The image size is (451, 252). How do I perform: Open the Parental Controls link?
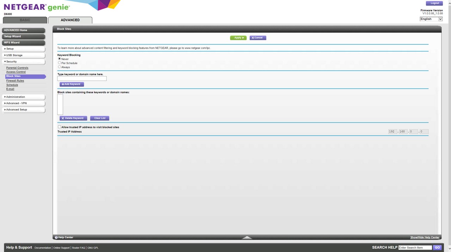pos(17,68)
